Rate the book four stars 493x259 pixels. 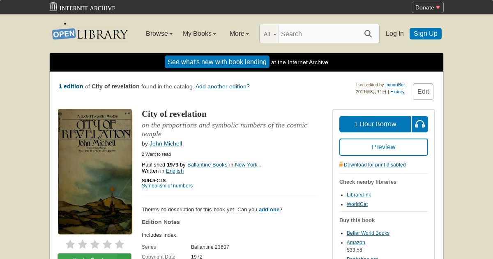(107, 245)
